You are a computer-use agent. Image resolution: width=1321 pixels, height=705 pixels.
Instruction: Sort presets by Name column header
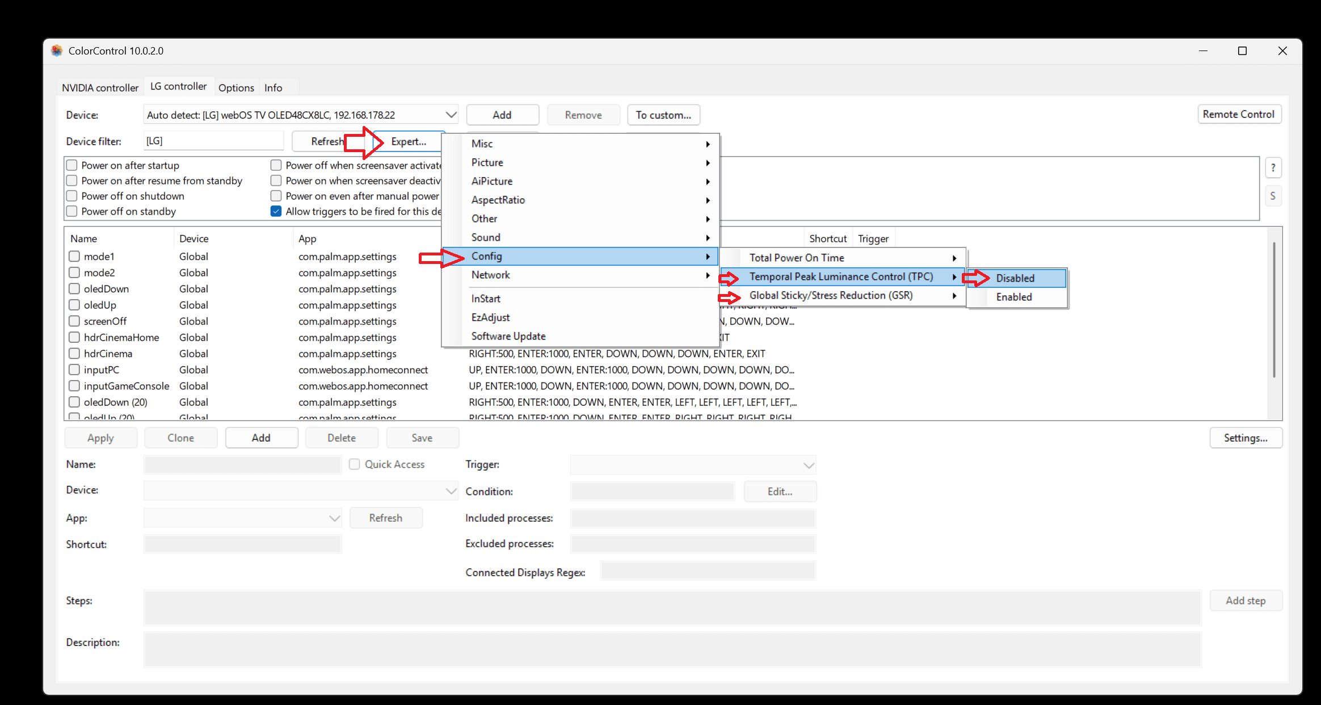[x=119, y=238]
